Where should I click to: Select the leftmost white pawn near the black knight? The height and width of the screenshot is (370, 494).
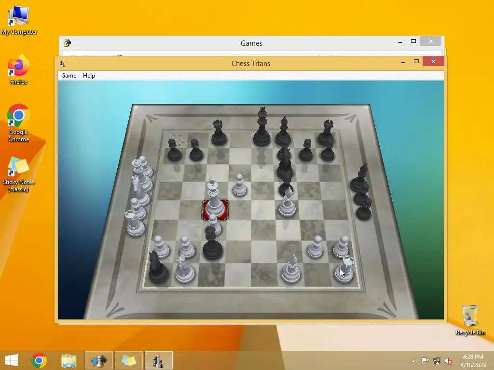[161, 247]
